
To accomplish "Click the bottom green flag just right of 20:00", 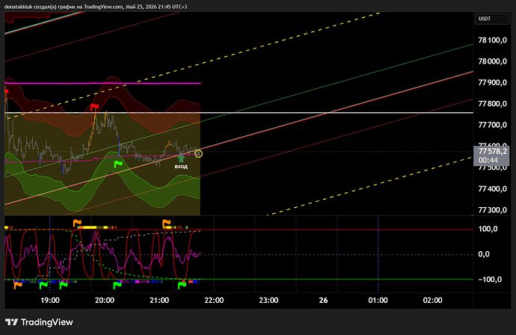I will tap(117, 286).
